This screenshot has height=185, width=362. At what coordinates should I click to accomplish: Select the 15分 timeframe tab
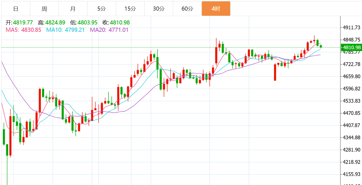(x=130, y=9)
